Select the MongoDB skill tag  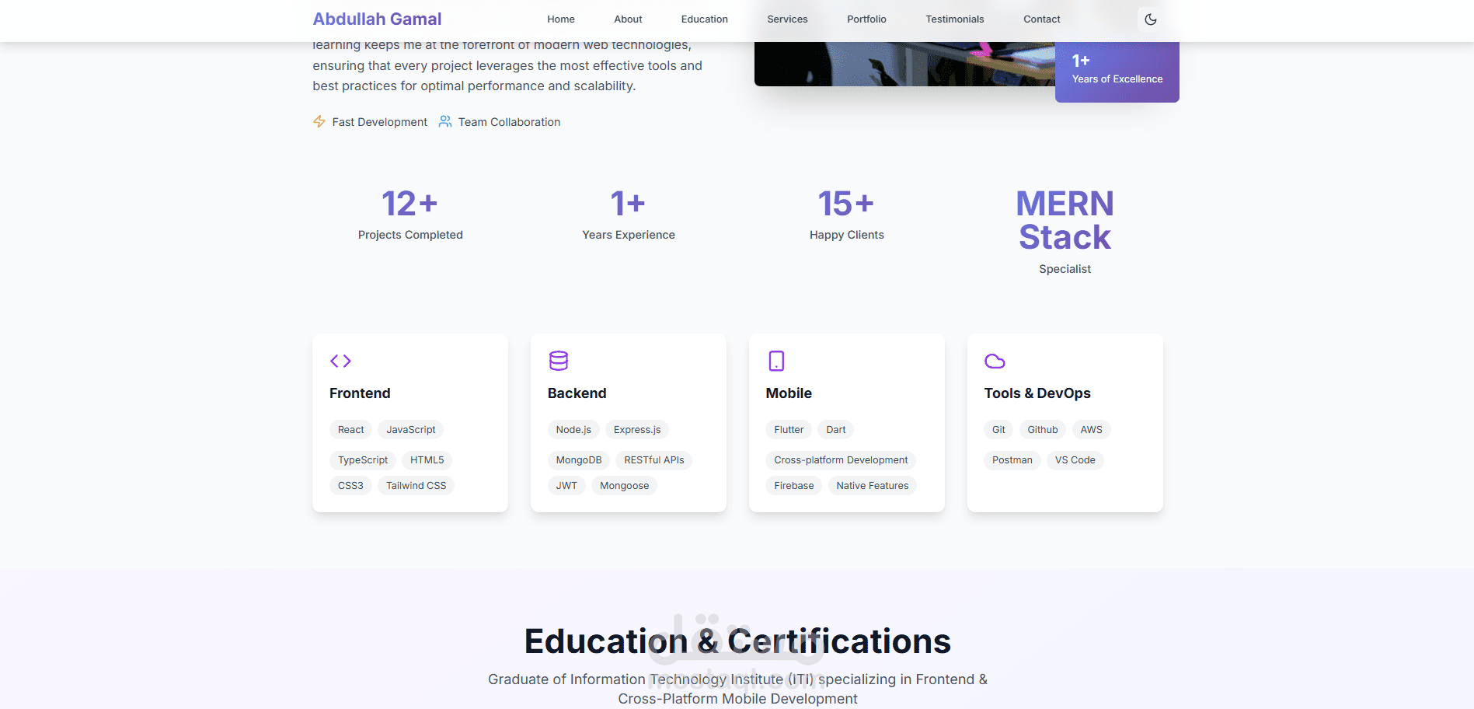(578, 460)
